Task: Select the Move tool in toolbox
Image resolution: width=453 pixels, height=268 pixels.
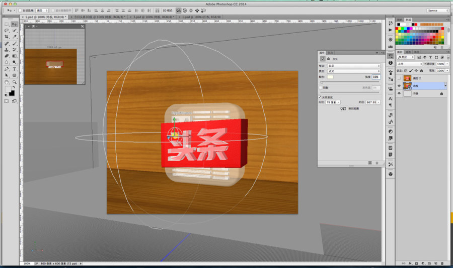Action: click(14, 24)
